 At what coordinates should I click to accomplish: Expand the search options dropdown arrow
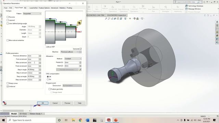click(201, 2)
